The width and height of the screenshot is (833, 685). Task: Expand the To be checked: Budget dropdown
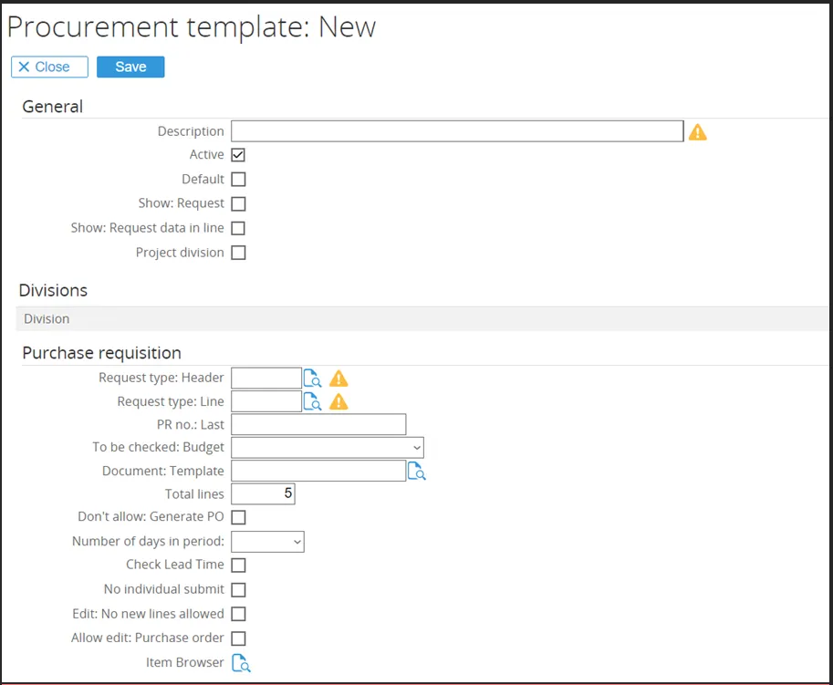click(x=328, y=448)
